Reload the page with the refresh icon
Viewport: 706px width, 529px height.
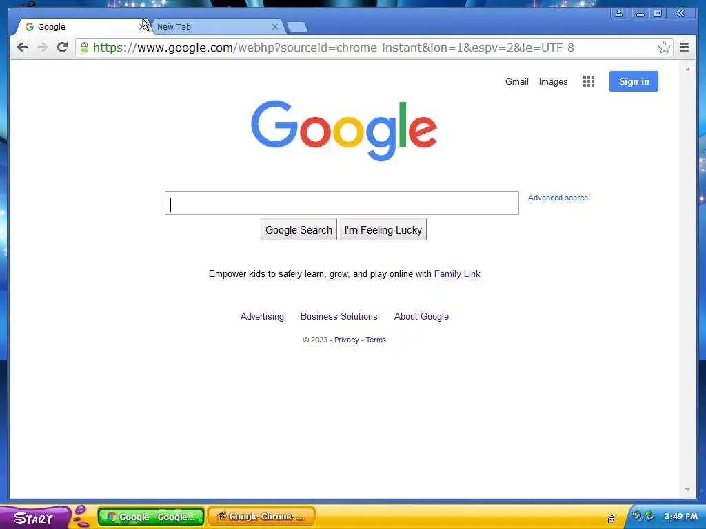pos(63,48)
